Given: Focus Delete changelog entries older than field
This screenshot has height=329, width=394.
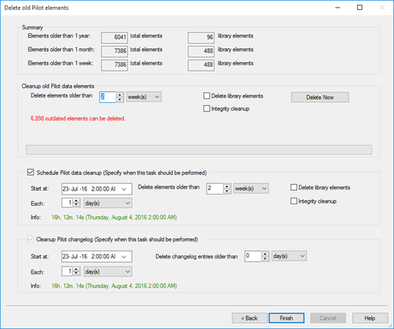Looking at the screenshot, I should [x=253, y=256].
